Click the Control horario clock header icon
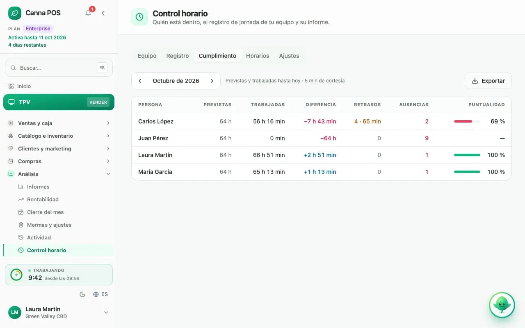Screen dimensions: 525x328 pyautogui.click(x=139, y=17)
